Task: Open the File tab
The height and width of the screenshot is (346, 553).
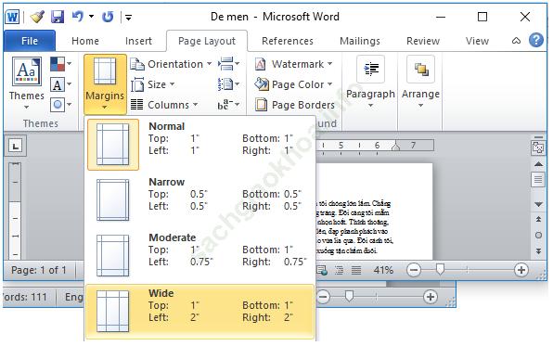Action: click(x=30, y=41)
